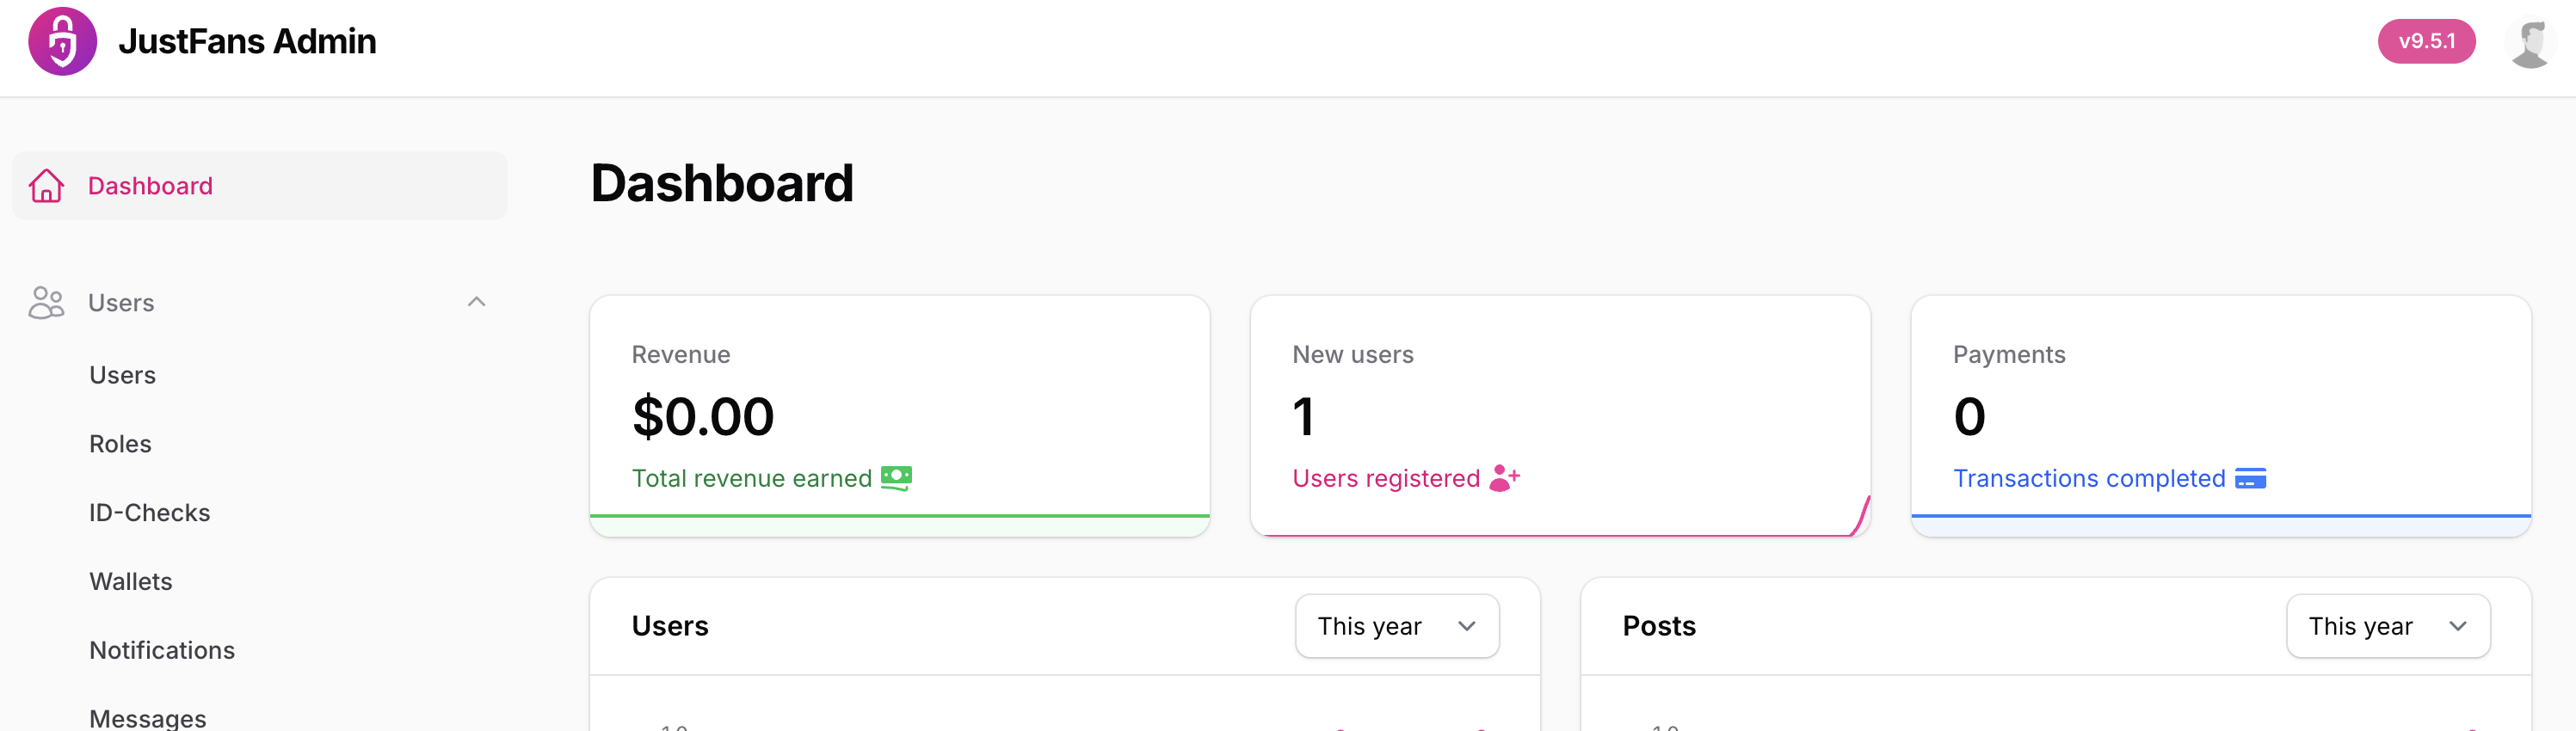Open Messages in the sidebar
Image resolution: width=2576 pixels, height=731 pixels.
coord(148,718)
